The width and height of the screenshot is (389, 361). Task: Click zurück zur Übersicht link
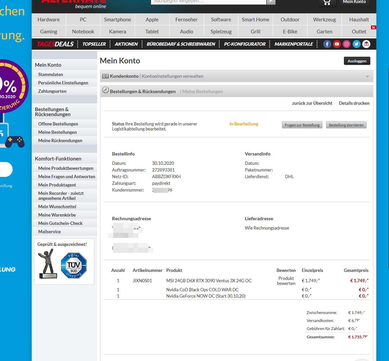pos(312,103)
